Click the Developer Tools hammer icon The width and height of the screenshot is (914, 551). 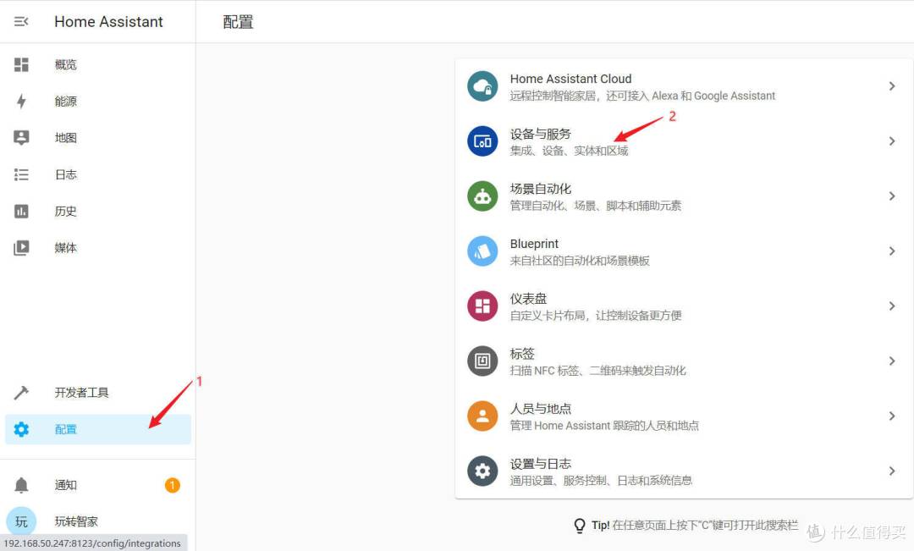pos(21,393)
